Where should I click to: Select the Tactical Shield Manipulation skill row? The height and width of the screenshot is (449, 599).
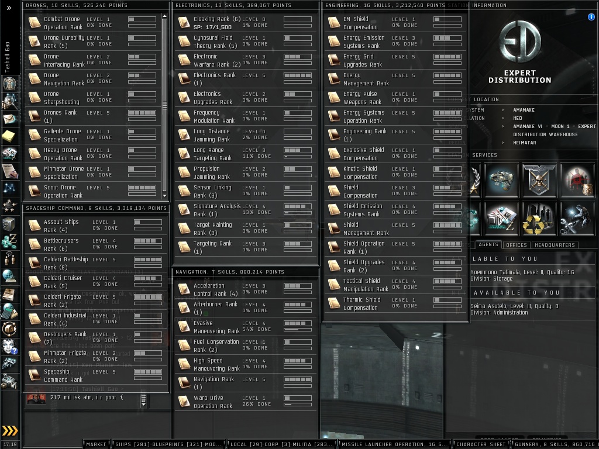coord(396,285)
